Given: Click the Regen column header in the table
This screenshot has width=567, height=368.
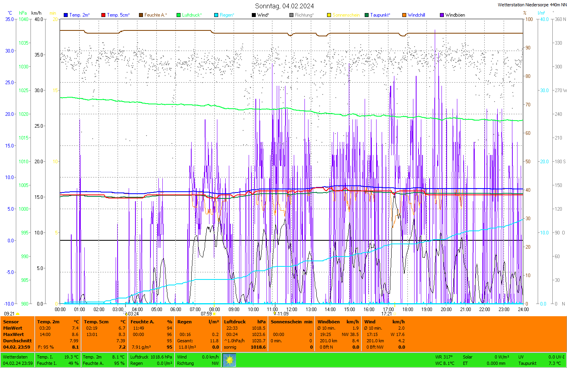Looking at the screenshot, I should tap(185, 322).
